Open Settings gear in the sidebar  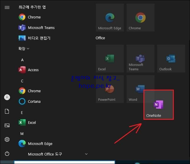coord(7,139)
